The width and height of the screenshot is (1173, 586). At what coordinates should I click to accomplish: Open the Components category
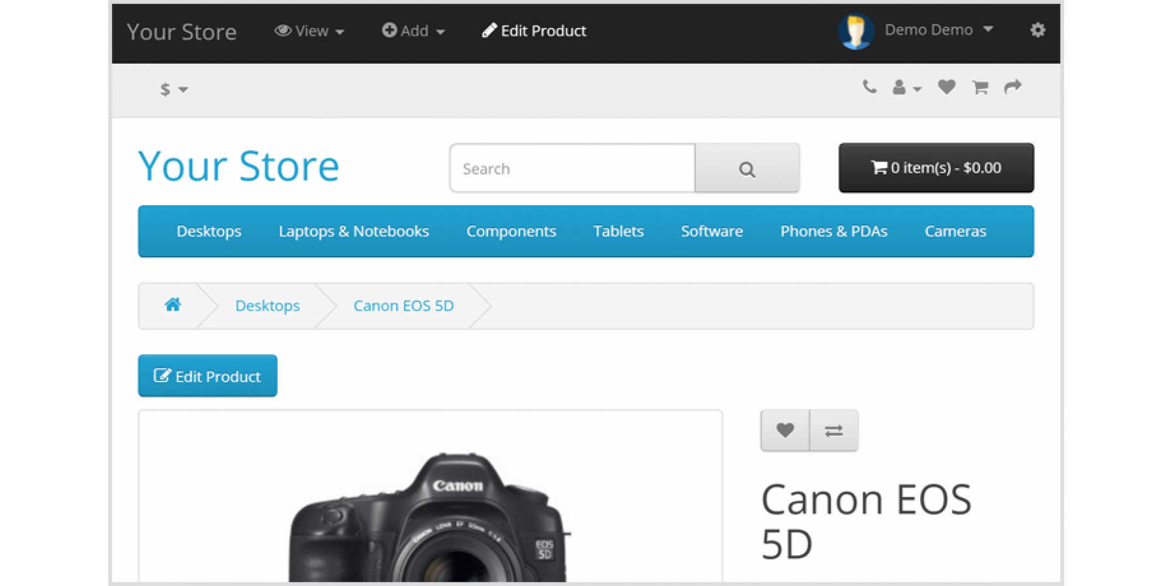coord(511,231)
